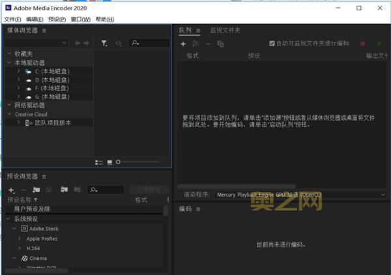Viewport: 391px width, 275px height.
Task: Switch to the 监视文件夹 tab
Action: click(x=225, y=31)
